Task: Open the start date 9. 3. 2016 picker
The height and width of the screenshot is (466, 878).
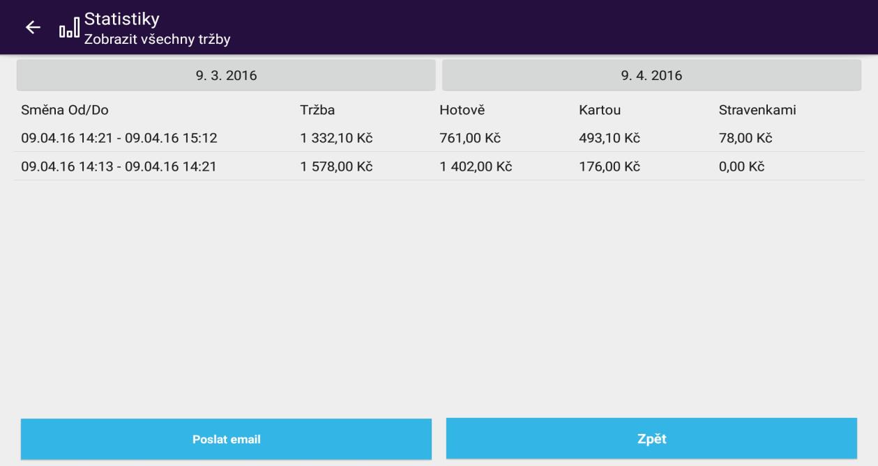Action: point(226,75)
